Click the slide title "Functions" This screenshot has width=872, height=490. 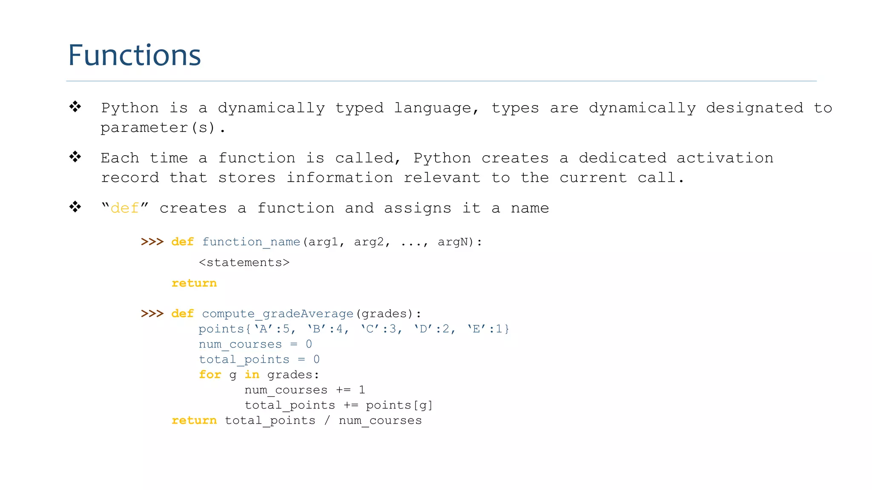pyautogui.click(x=135, y=55)
